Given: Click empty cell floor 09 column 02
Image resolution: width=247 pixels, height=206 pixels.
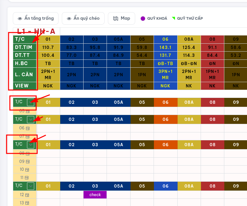Looking at the screenshot, I should pyautogui.click(x=72, y=161).
